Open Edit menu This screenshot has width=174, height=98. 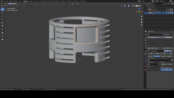click(x=7, y=1)
